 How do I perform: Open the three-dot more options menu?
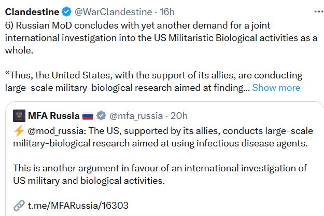(316, 11)
